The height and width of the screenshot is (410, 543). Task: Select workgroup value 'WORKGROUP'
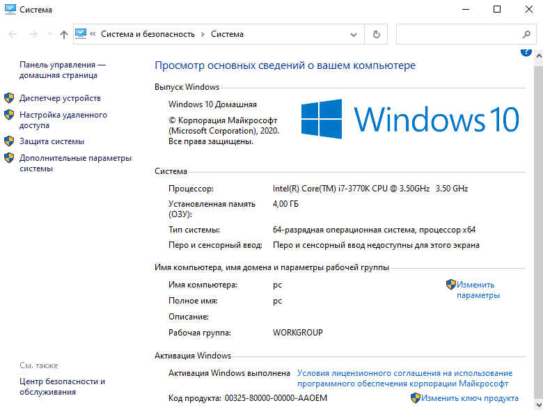pos(298,333)
